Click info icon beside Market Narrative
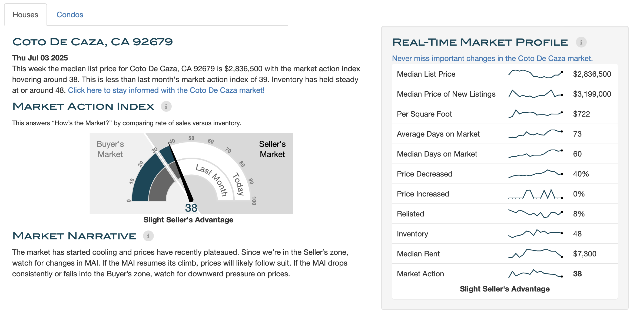 point(148,236)
